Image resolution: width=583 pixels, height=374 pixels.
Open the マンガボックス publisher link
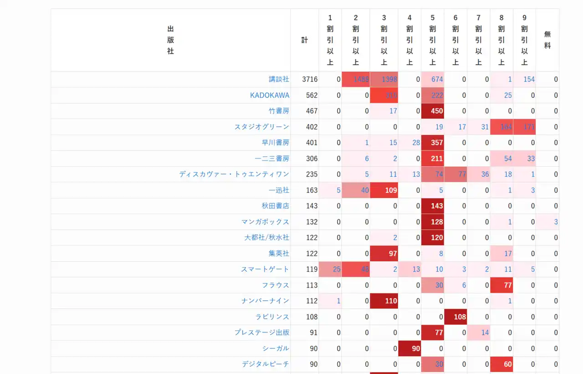click(x=265, y=222)
